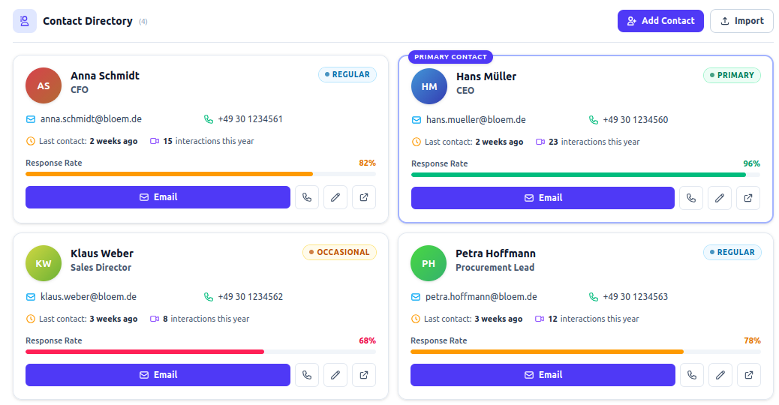Email Anna Schmidt
This screenshot has width=779, height=405.
tap(158, 197)
